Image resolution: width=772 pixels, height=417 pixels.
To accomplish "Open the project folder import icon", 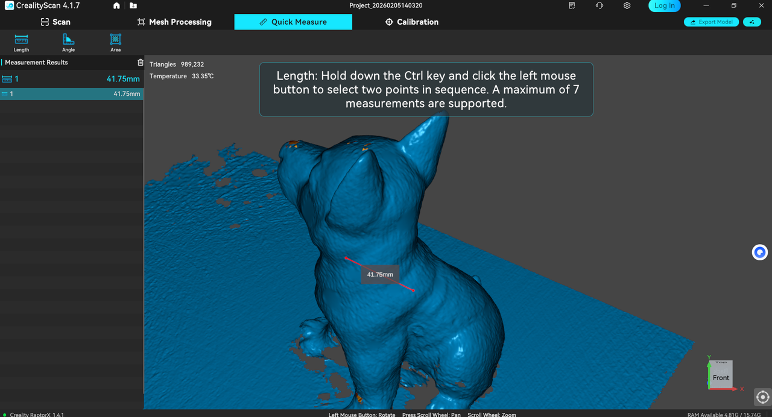I will coord(133,6).
